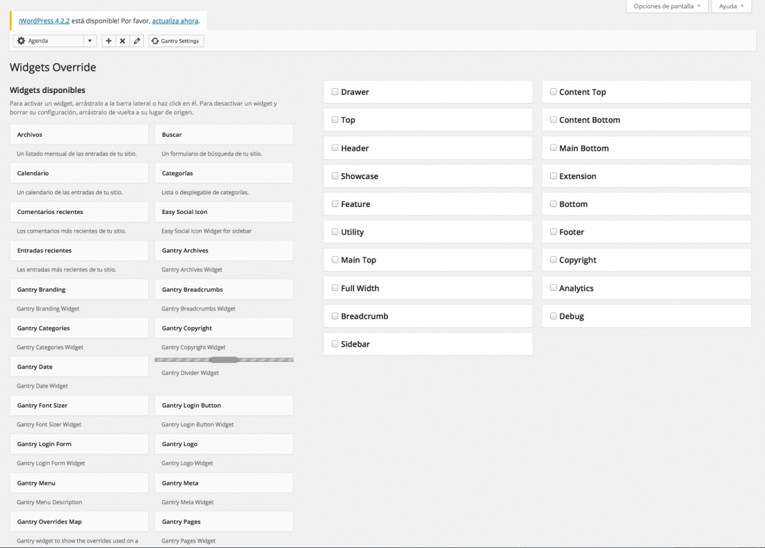Select the Archivos widget

[x=79, y=135]
